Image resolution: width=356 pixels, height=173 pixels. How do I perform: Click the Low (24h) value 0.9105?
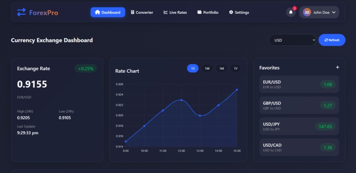point(64,118)
